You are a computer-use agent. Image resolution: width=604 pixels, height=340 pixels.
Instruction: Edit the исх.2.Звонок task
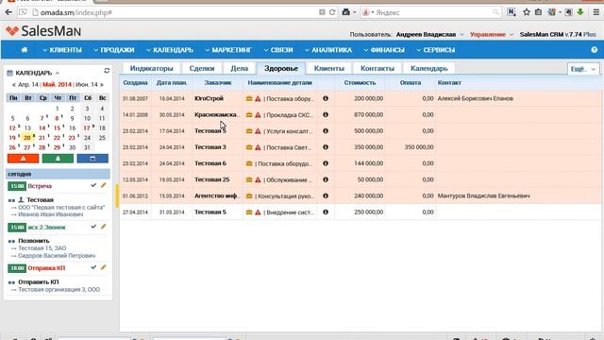(103, 227)
